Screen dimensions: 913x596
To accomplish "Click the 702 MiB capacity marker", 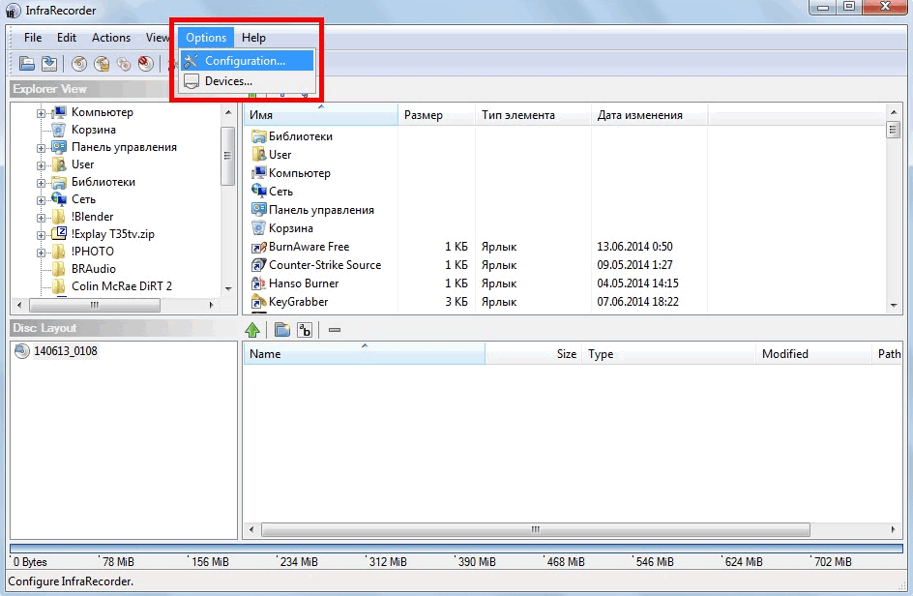I will click(x=834, y=561).
